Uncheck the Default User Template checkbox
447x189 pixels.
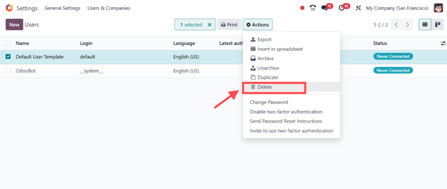8,57
